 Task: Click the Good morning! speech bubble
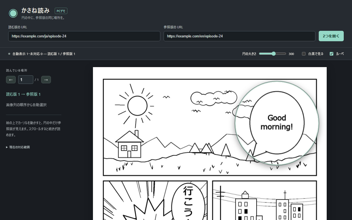coord(277,123)
